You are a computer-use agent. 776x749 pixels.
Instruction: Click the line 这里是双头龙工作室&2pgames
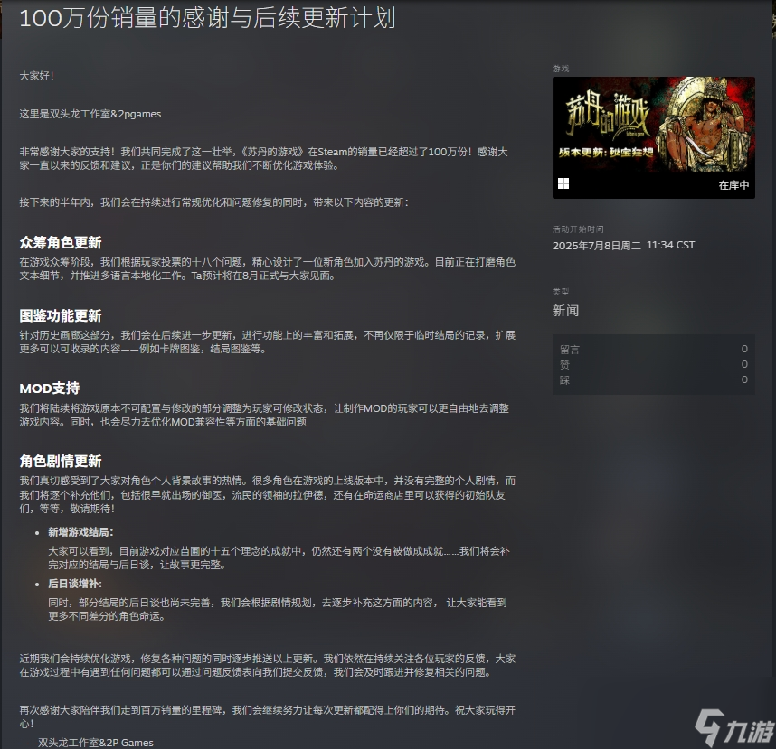(x=90, y=114)
